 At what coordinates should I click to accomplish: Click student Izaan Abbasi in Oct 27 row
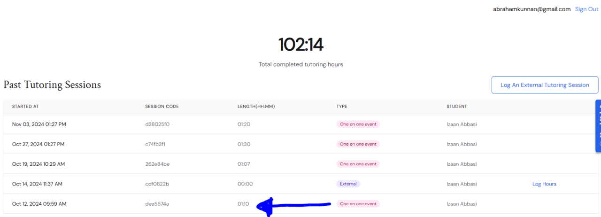coord(462,144)
